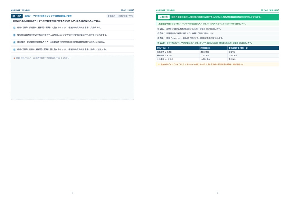Image resolution: width=290 pixels, height=205 pixels.
Task: Click the right page header 第1章 無線工学の基礎
Action: (165, 10)
